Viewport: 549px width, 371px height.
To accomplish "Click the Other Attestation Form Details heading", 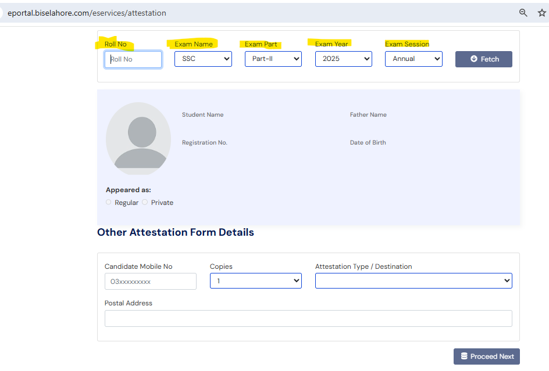I will coord(176,232).
